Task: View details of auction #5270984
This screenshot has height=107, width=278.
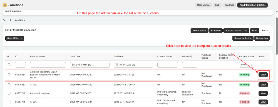Action: tap(263, 75)
